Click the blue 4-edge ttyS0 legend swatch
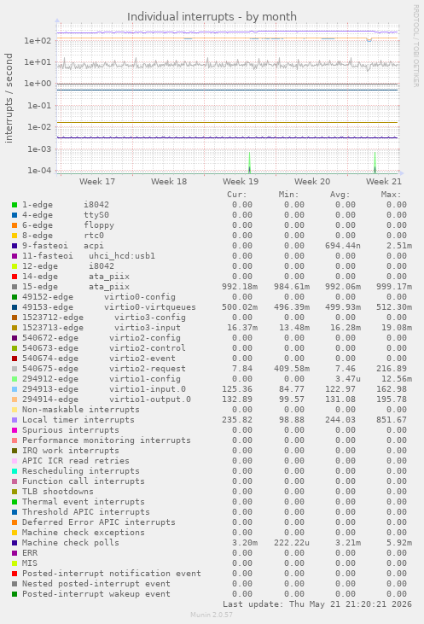Viewport: 424px width, 624px height. [15, 215]
